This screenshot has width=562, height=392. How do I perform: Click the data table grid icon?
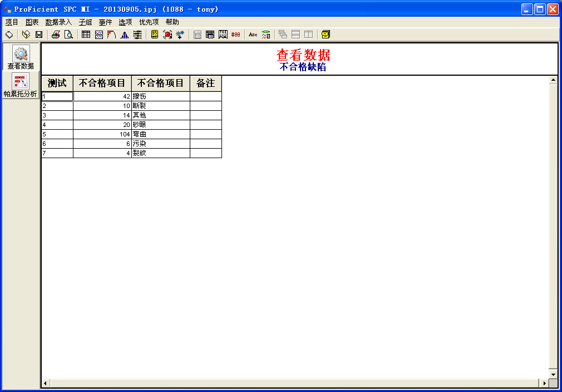tap(86, 35)
